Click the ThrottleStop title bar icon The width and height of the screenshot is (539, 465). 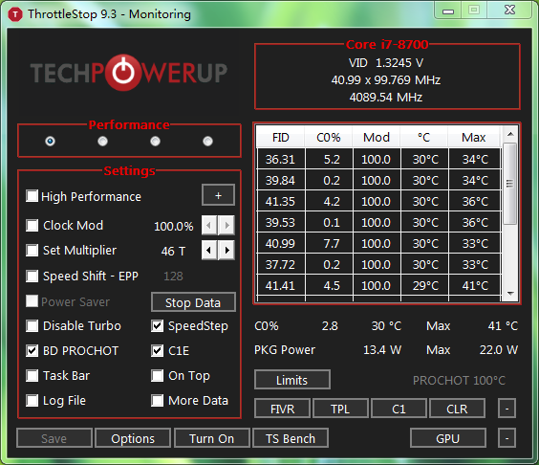click(x=15, y=14)
